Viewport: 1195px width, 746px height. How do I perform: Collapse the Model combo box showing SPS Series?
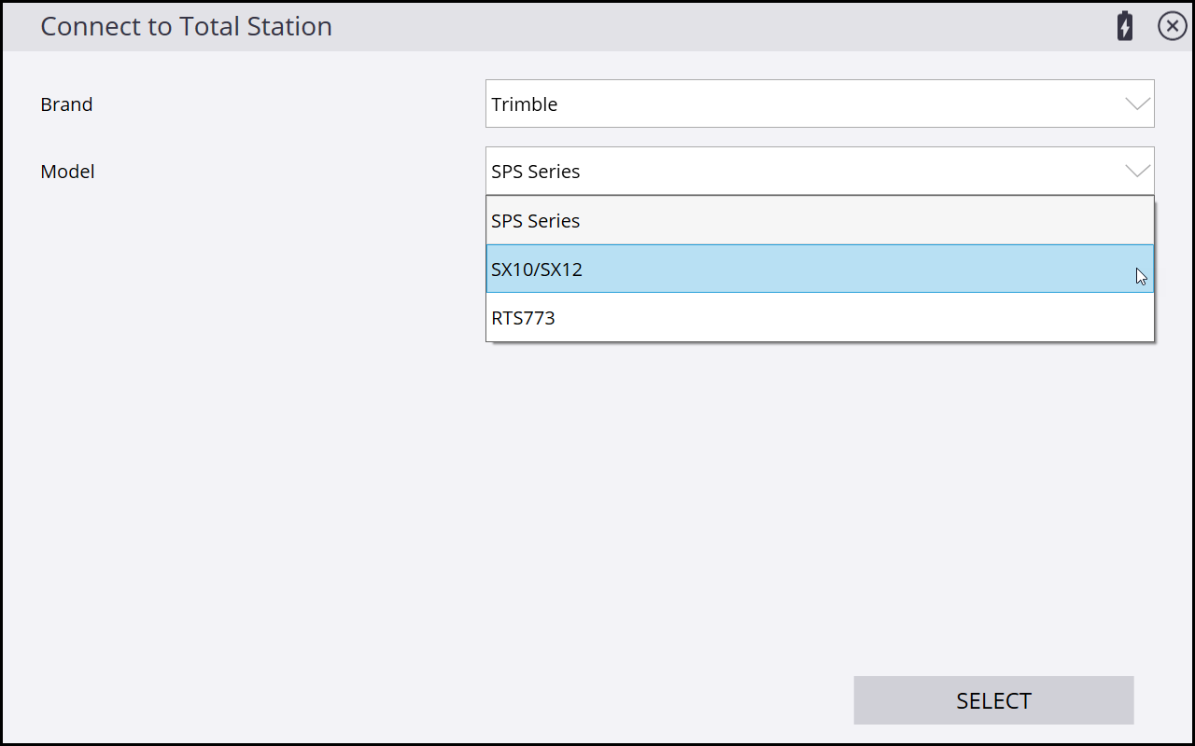click(819, 171)
